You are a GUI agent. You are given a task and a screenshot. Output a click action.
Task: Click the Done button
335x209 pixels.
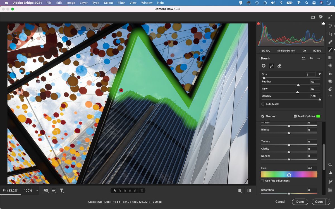point(300,201)
